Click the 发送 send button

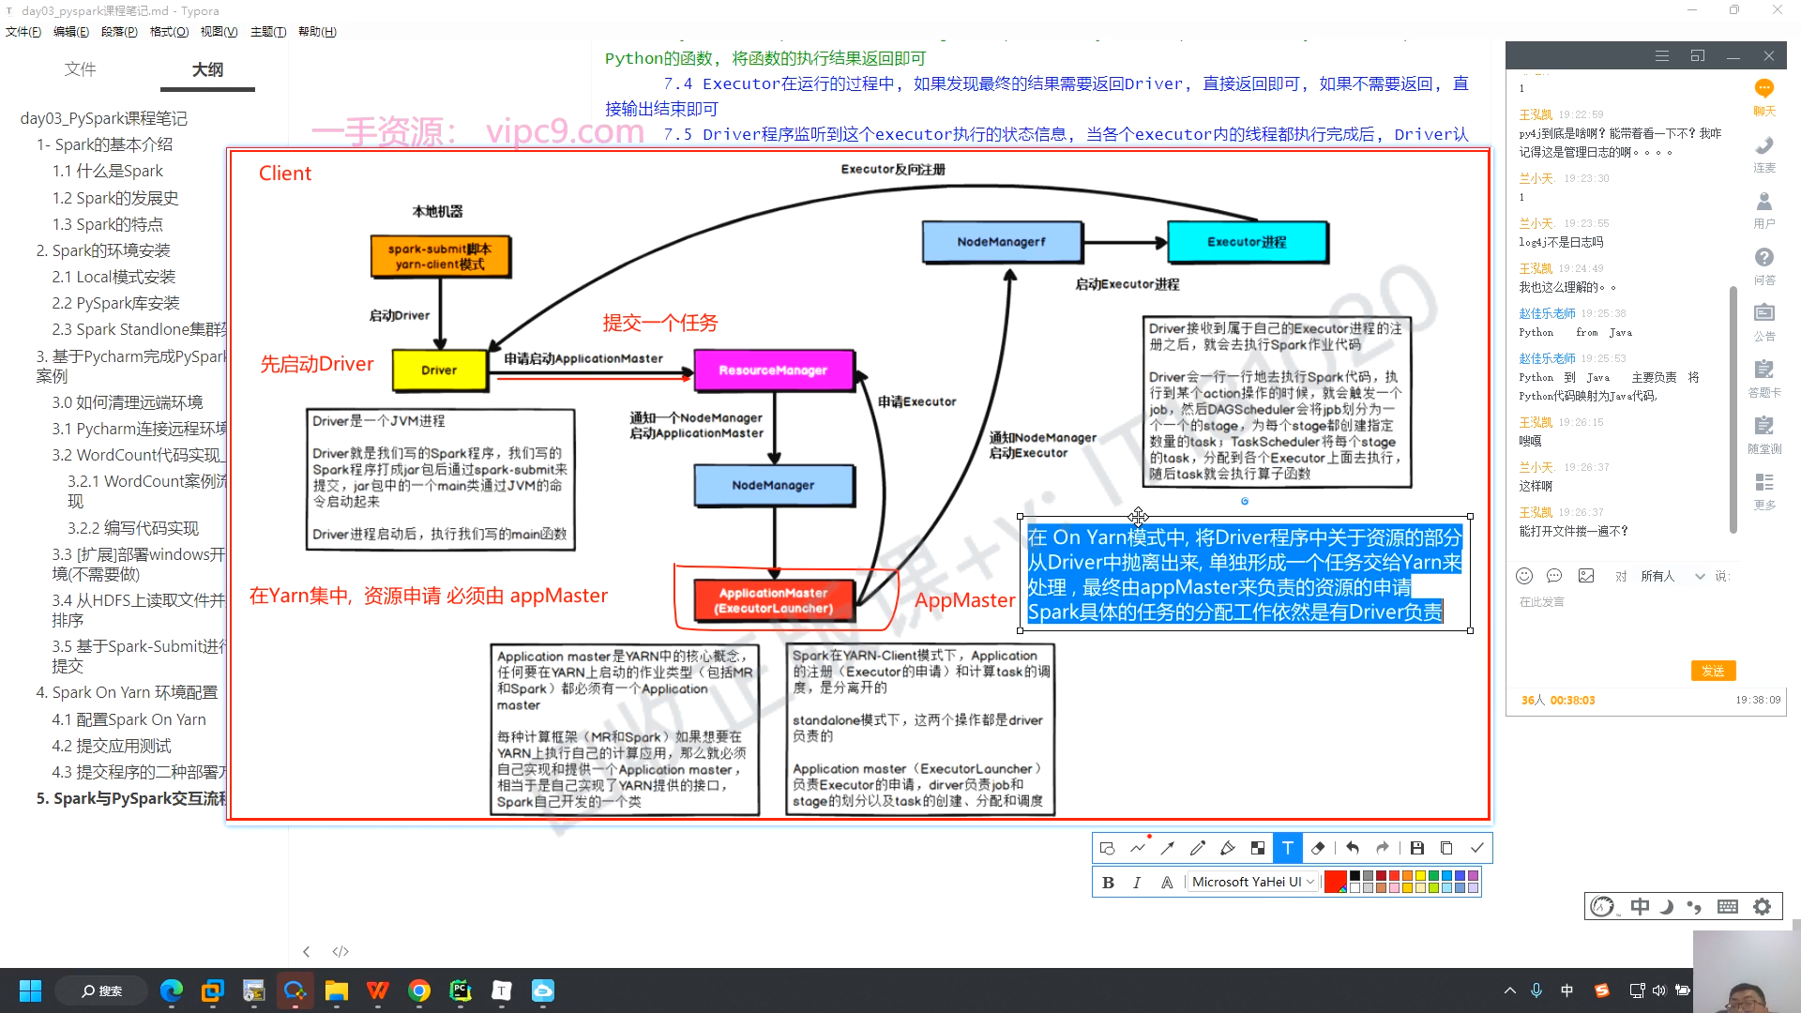coord(1713,671)
